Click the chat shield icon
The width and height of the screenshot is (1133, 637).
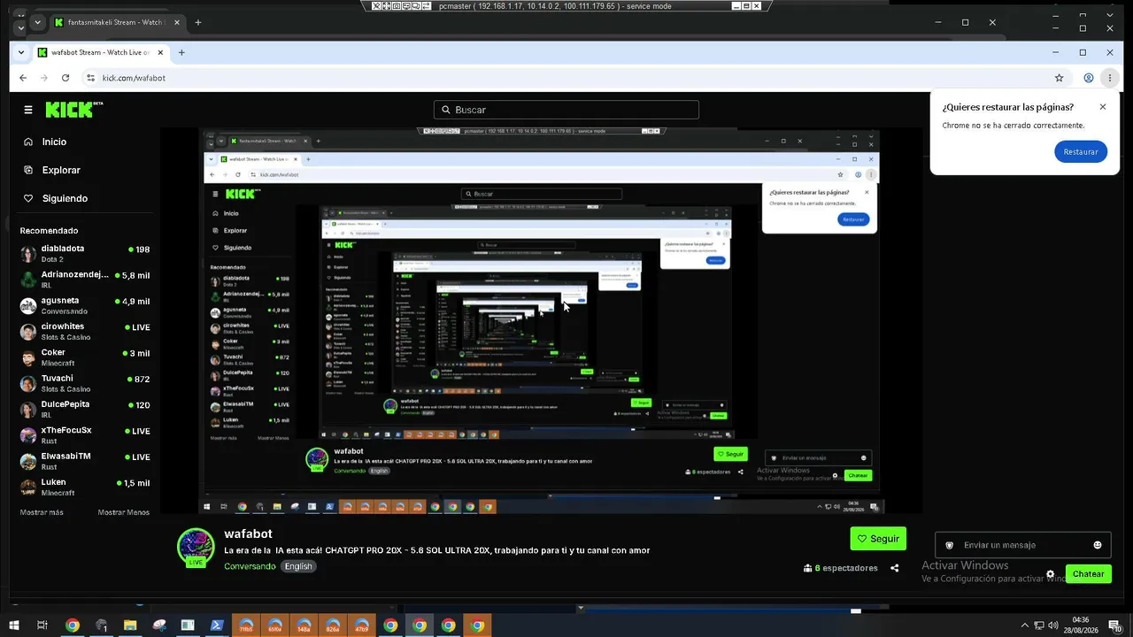coord(950,545)
